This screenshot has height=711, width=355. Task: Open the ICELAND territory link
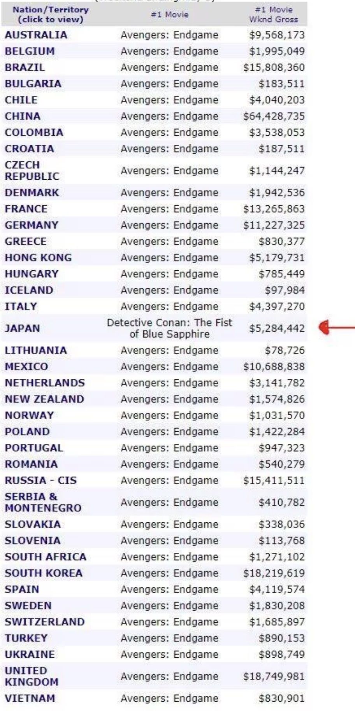click(x=29, y=290)
